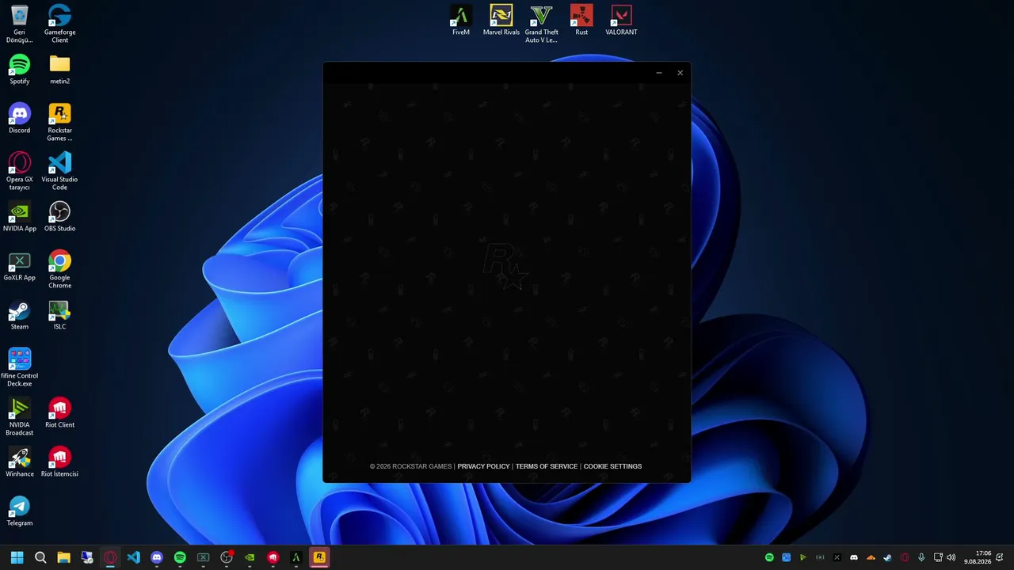Open network settings from the system tray

pyautogui.click(x=938, y=557)
